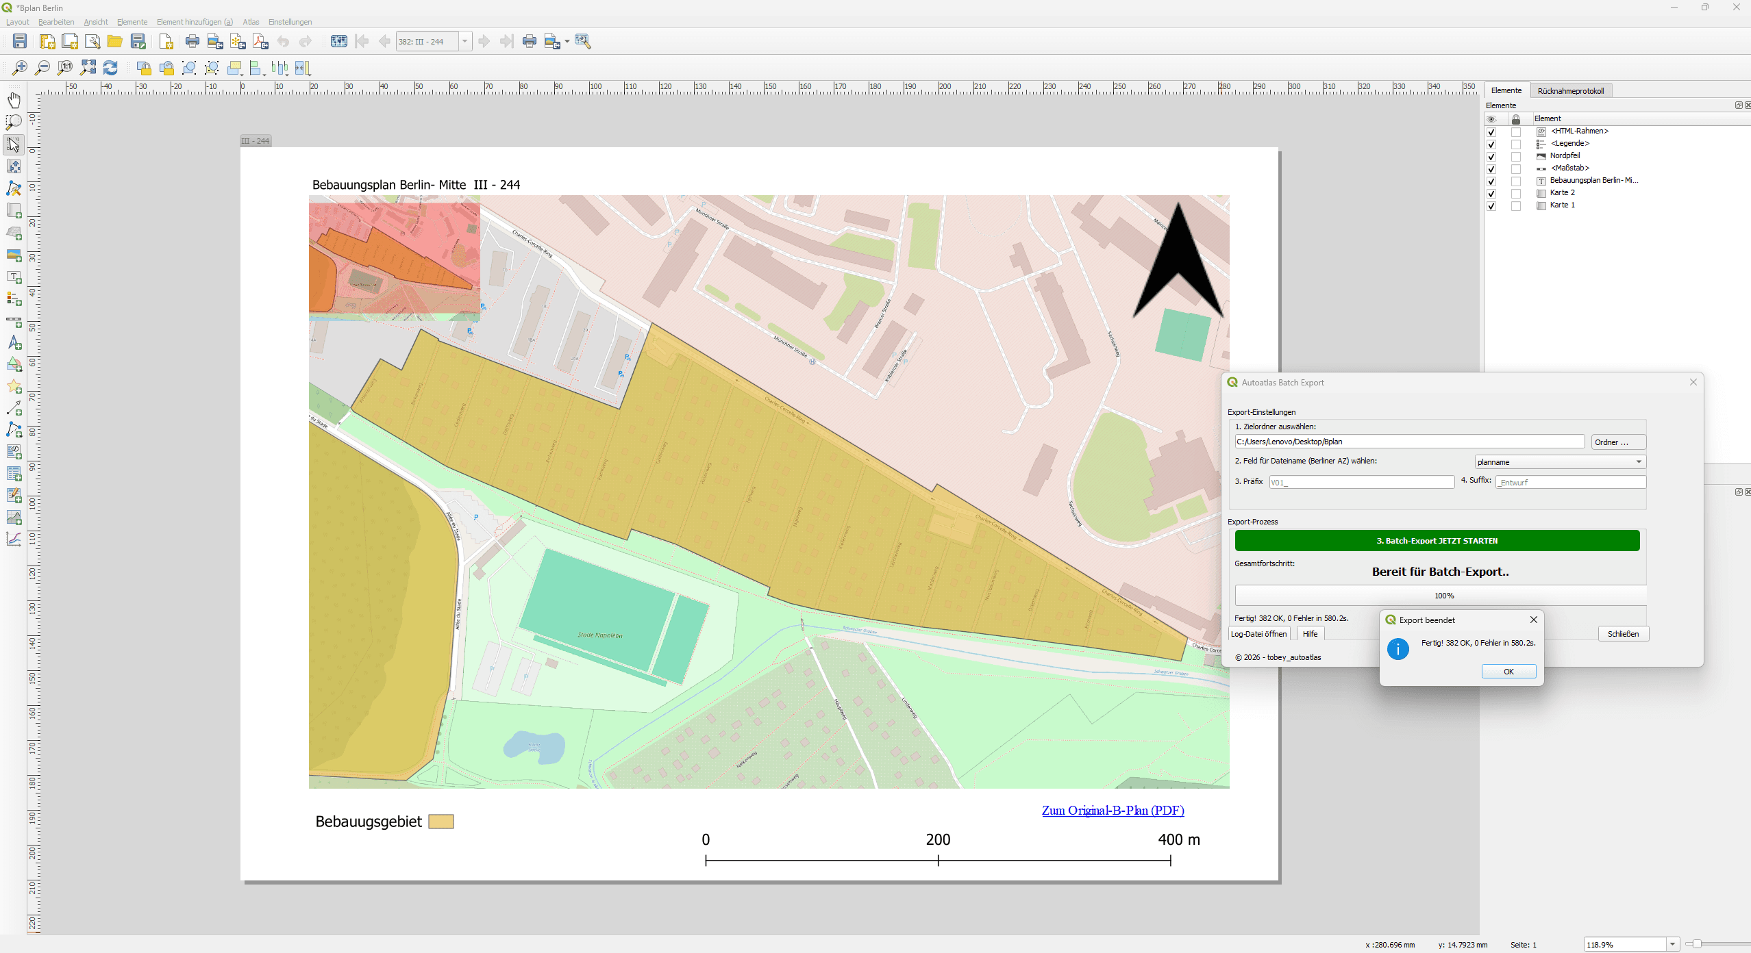Click the Bebauugsgebiet legend color swatch
1751x953 pixels.
441,822
